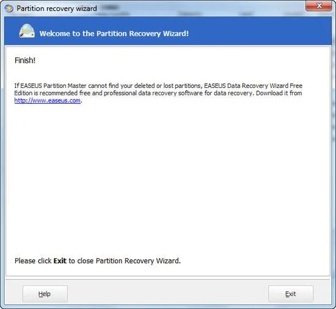Click Exit to close the wizard
The image size is (336, 309).
point(291,294)
